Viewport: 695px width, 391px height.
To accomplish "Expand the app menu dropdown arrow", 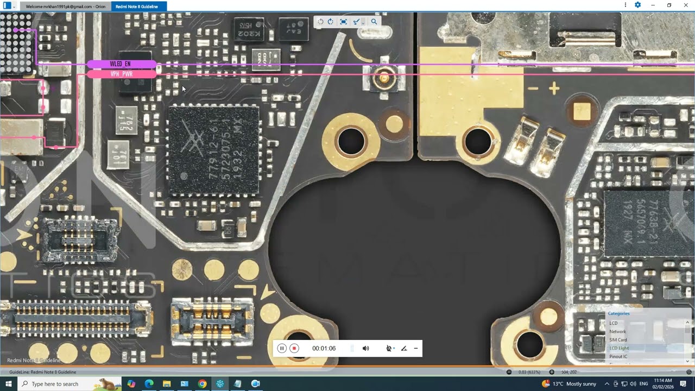I will coord(14,6).
